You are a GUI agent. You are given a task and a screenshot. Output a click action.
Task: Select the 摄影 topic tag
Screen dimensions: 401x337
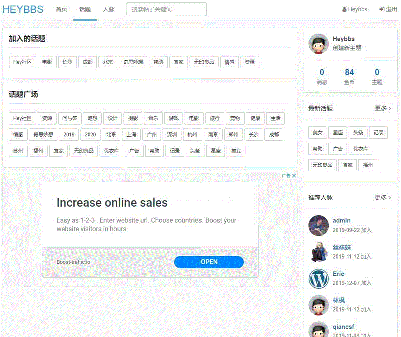click(133, 118)
